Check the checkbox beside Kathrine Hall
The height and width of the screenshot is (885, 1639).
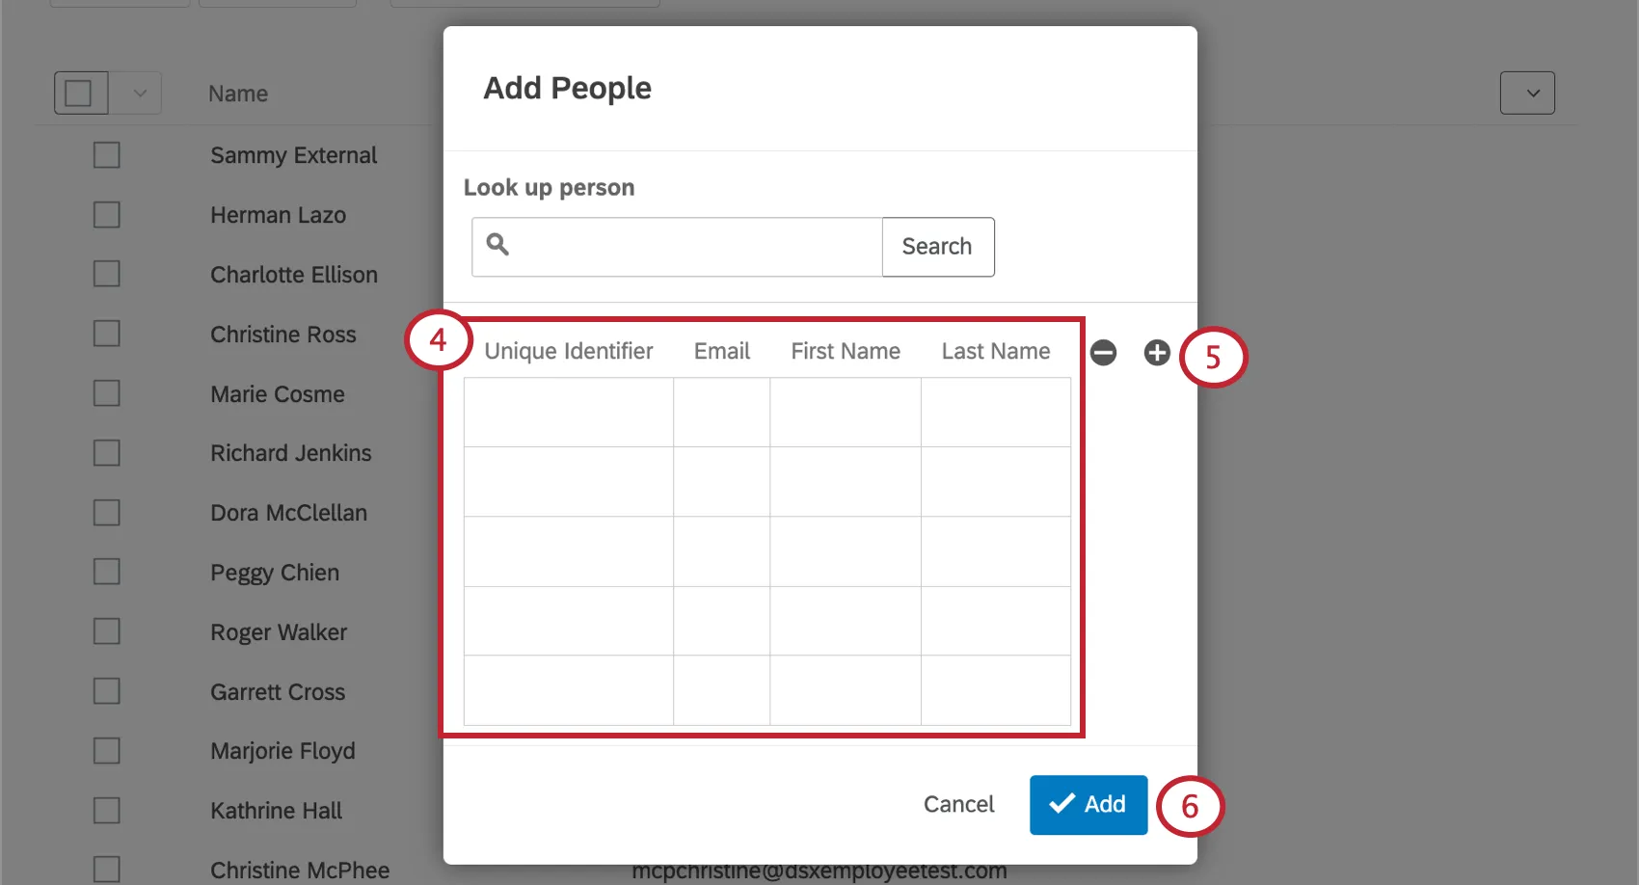(106, 810)
